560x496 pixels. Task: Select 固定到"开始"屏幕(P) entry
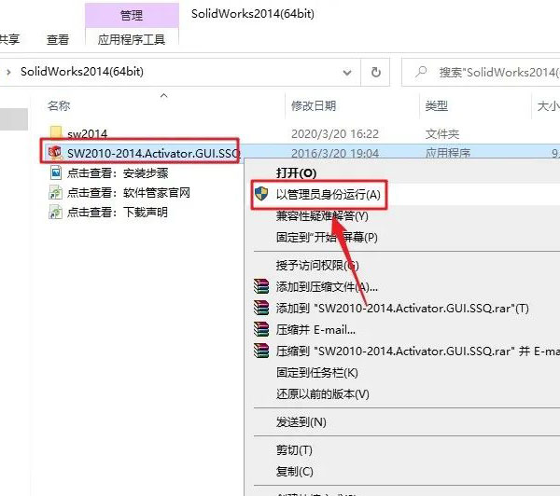(327, 238)
